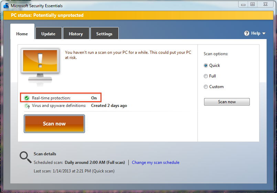Screen dimensions: 277x193
Task: Select the Full scan option
Action: (206, 76)
